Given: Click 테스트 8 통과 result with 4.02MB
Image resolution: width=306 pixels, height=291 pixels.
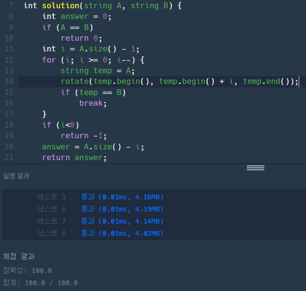Looking at the screenshot, I should [x=122, y=233].
